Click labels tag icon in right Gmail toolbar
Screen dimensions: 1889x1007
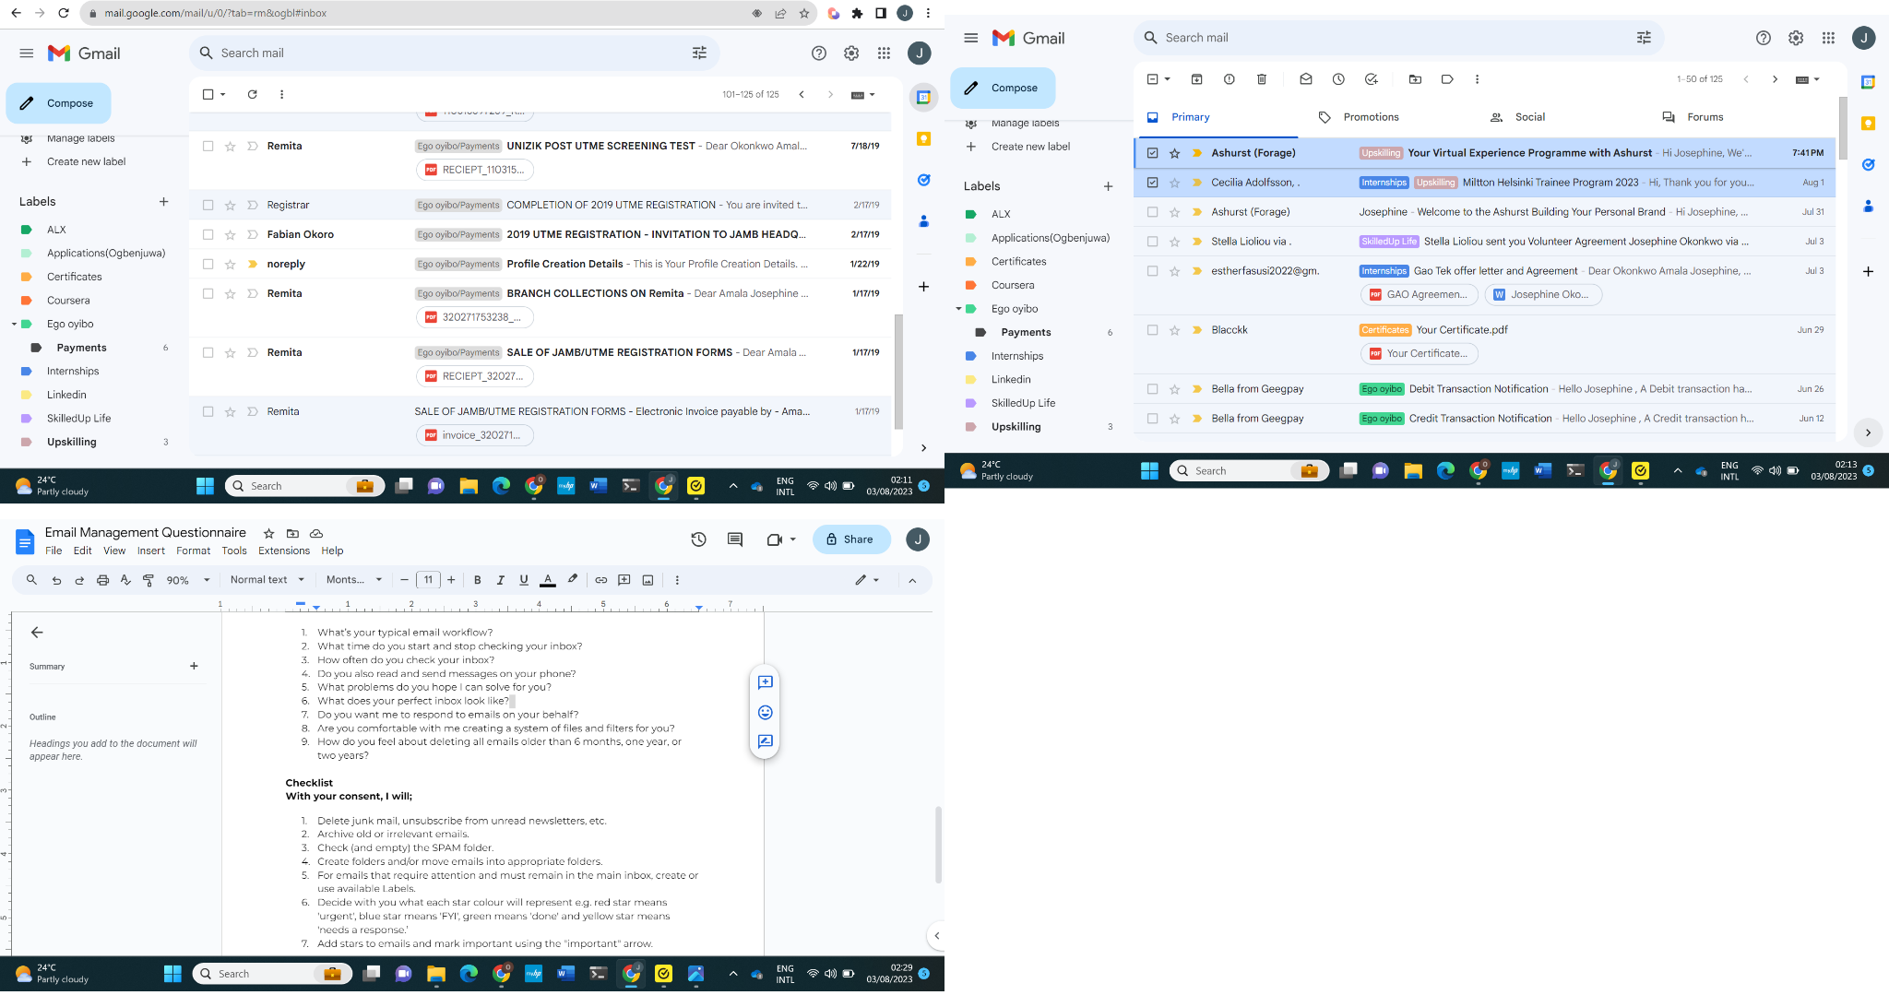(x=1447, y=79)
